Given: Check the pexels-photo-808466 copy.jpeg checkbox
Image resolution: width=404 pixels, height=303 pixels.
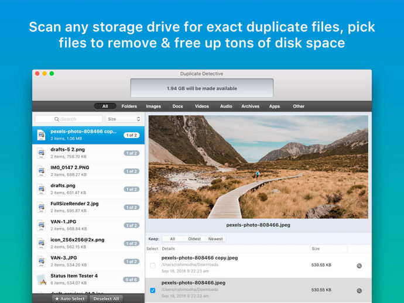Looking at the screenshot, I should tap(153, 266).
